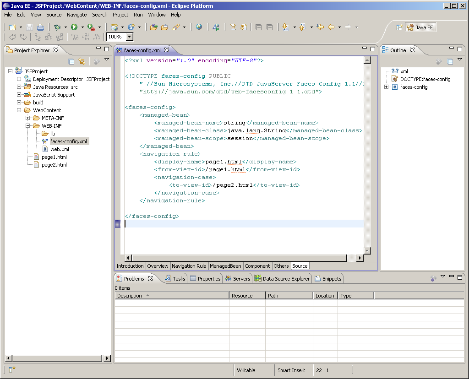Image resolution: width=469 pixels, height=379 pixels.
Task: Click the Print icon in toolbar
Action: click(41, 27)
